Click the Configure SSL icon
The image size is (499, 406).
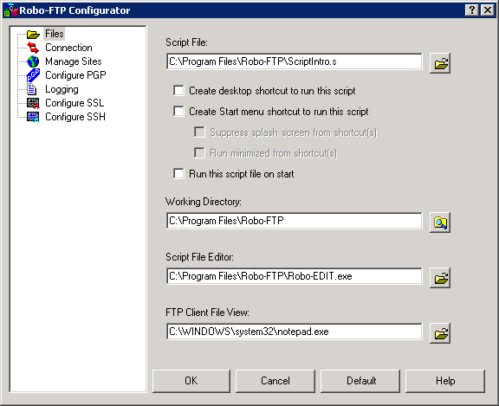coord(33,103)
